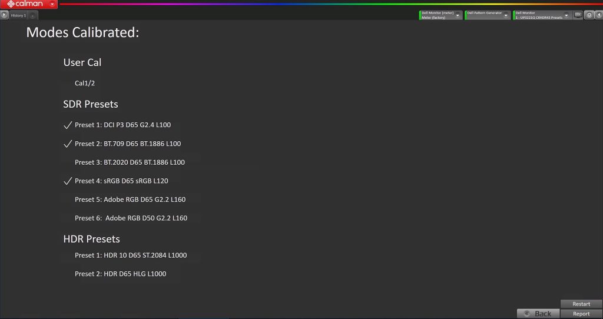The image size is (603, 319).
Task: Toggle the Preset 4 sRGB checkmark
Action: [x=67, y=181]
